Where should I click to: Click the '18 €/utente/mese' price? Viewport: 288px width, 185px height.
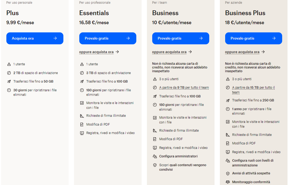pyautogui.click(x=245, y=23)
